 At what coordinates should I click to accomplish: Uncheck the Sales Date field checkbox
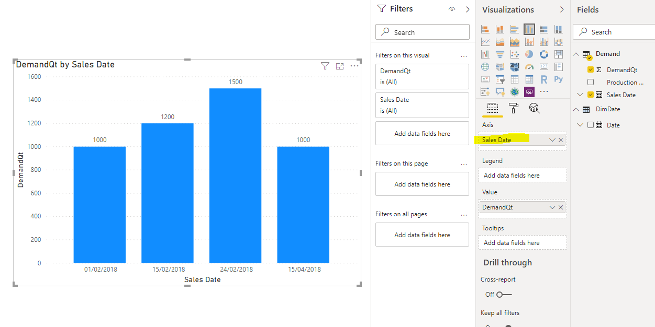591,95
